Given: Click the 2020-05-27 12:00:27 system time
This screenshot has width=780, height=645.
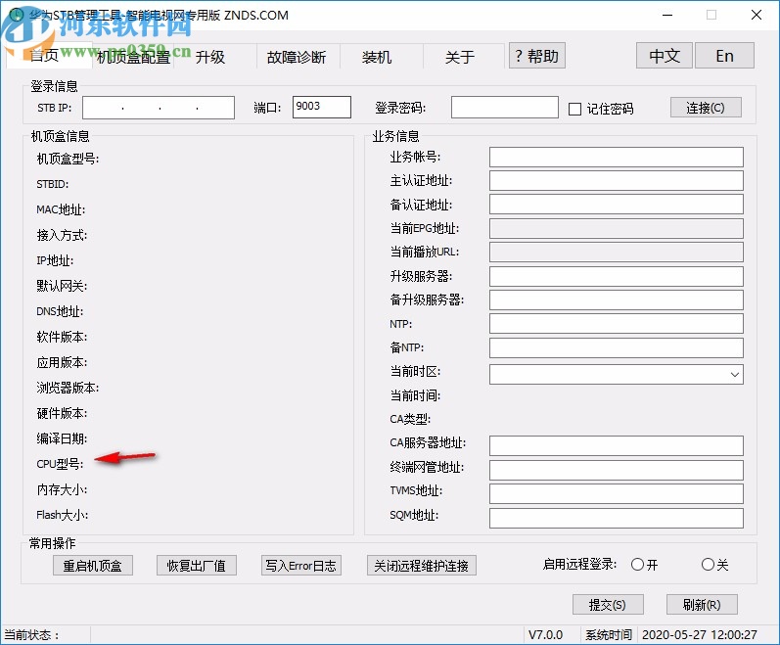Looking at the screenshot, I should coord(700,635).
